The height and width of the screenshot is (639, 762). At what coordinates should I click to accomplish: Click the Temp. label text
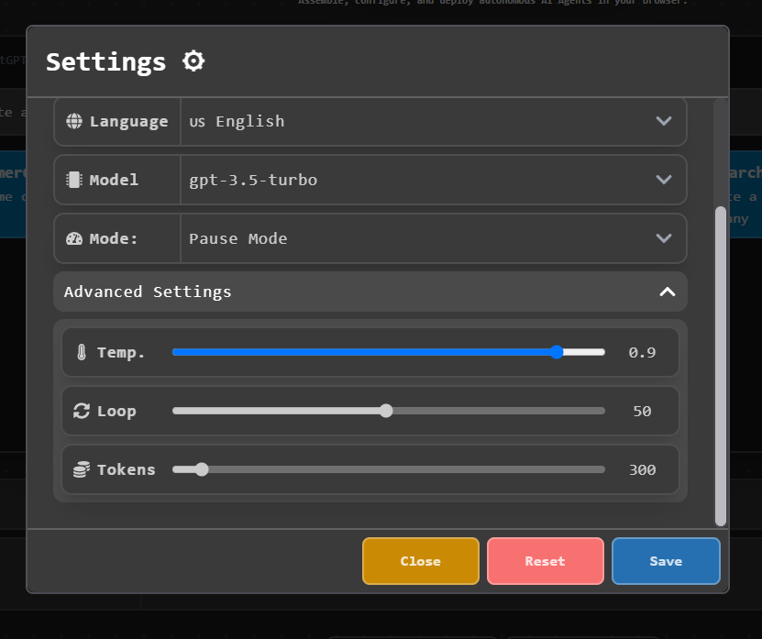(x=121, y=352)
